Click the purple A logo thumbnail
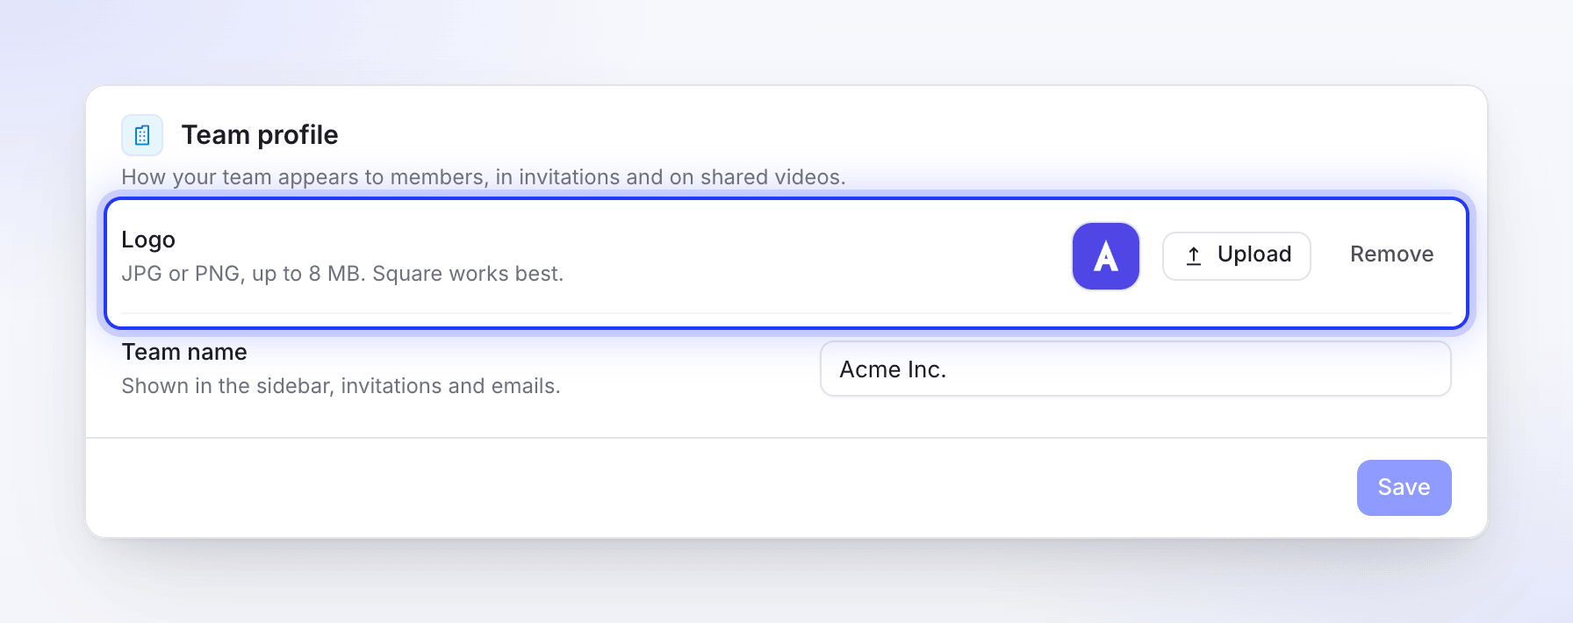 pos(1106,256)
